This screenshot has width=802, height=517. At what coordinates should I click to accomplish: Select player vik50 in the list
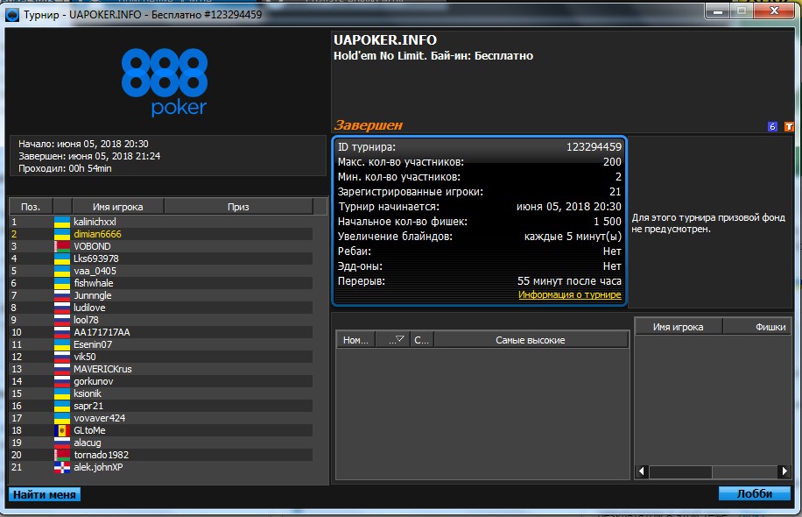(x=161, y=357)
